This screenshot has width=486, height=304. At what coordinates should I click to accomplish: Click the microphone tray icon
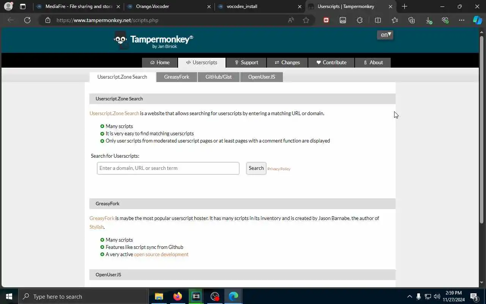point(418,296)
